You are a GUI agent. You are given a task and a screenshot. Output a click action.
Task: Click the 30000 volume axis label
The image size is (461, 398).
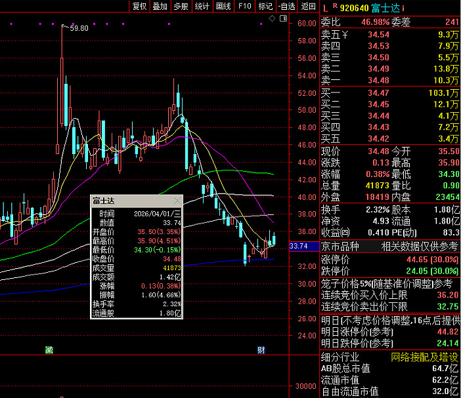point(306,386)
